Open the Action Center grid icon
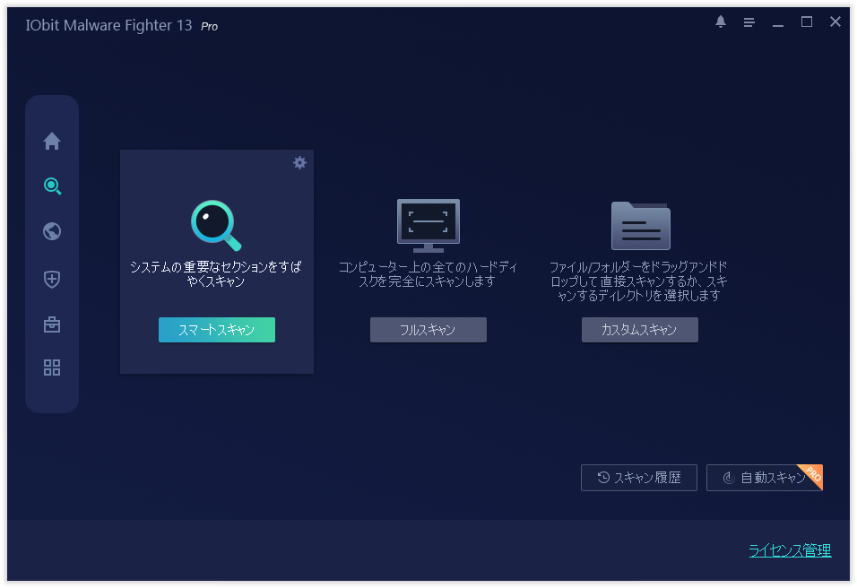 52,367
